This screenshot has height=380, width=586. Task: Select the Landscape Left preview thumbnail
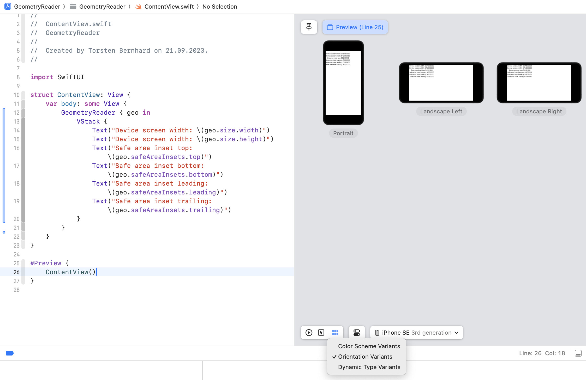(441, 83)
